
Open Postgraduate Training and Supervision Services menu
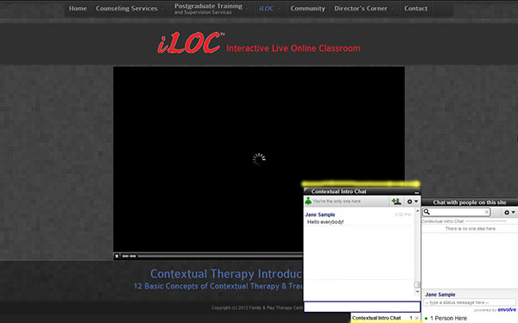(208, 9)
